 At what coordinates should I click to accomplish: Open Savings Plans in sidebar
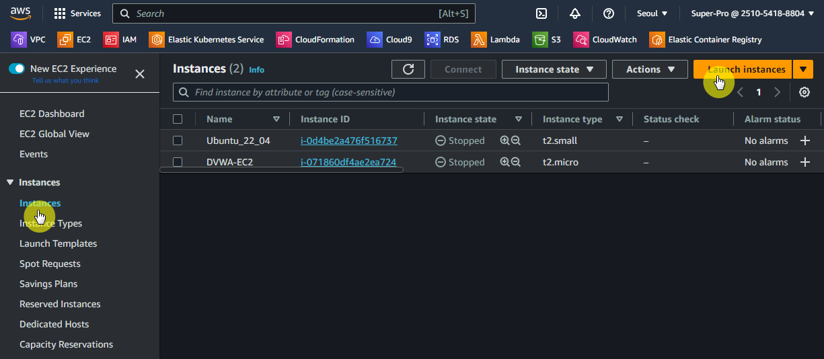coord(48,284)
